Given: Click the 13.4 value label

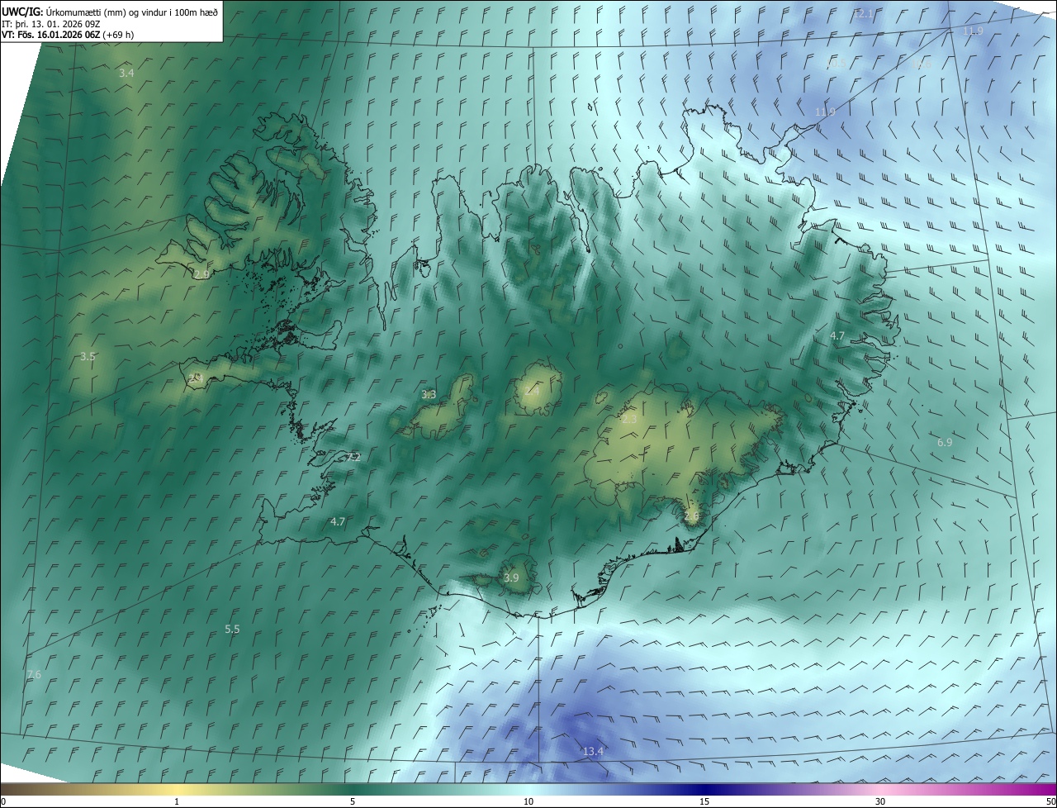Looking at the screenshot, I should tap(593, 752).
